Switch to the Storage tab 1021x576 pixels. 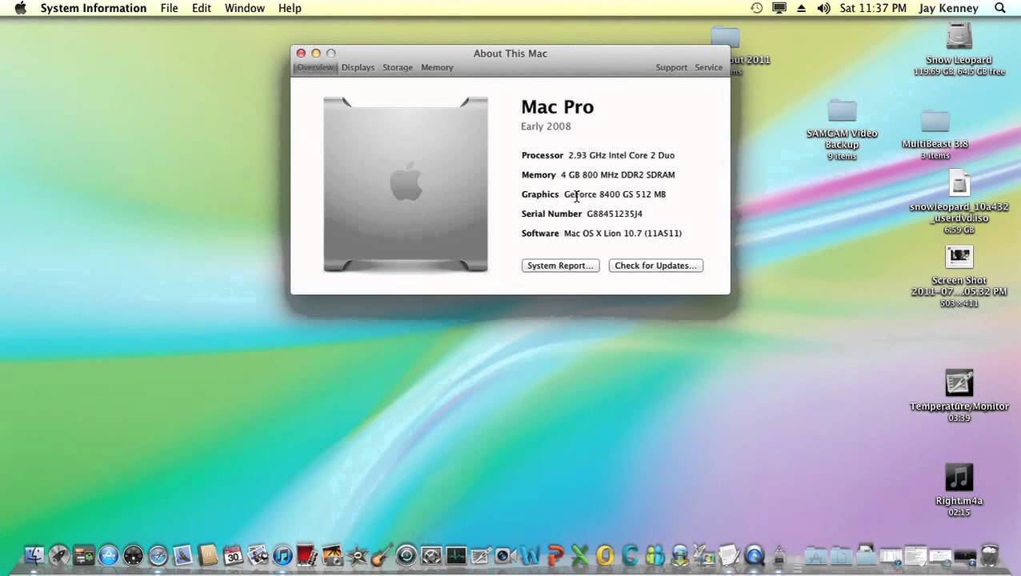pos(398,67)
